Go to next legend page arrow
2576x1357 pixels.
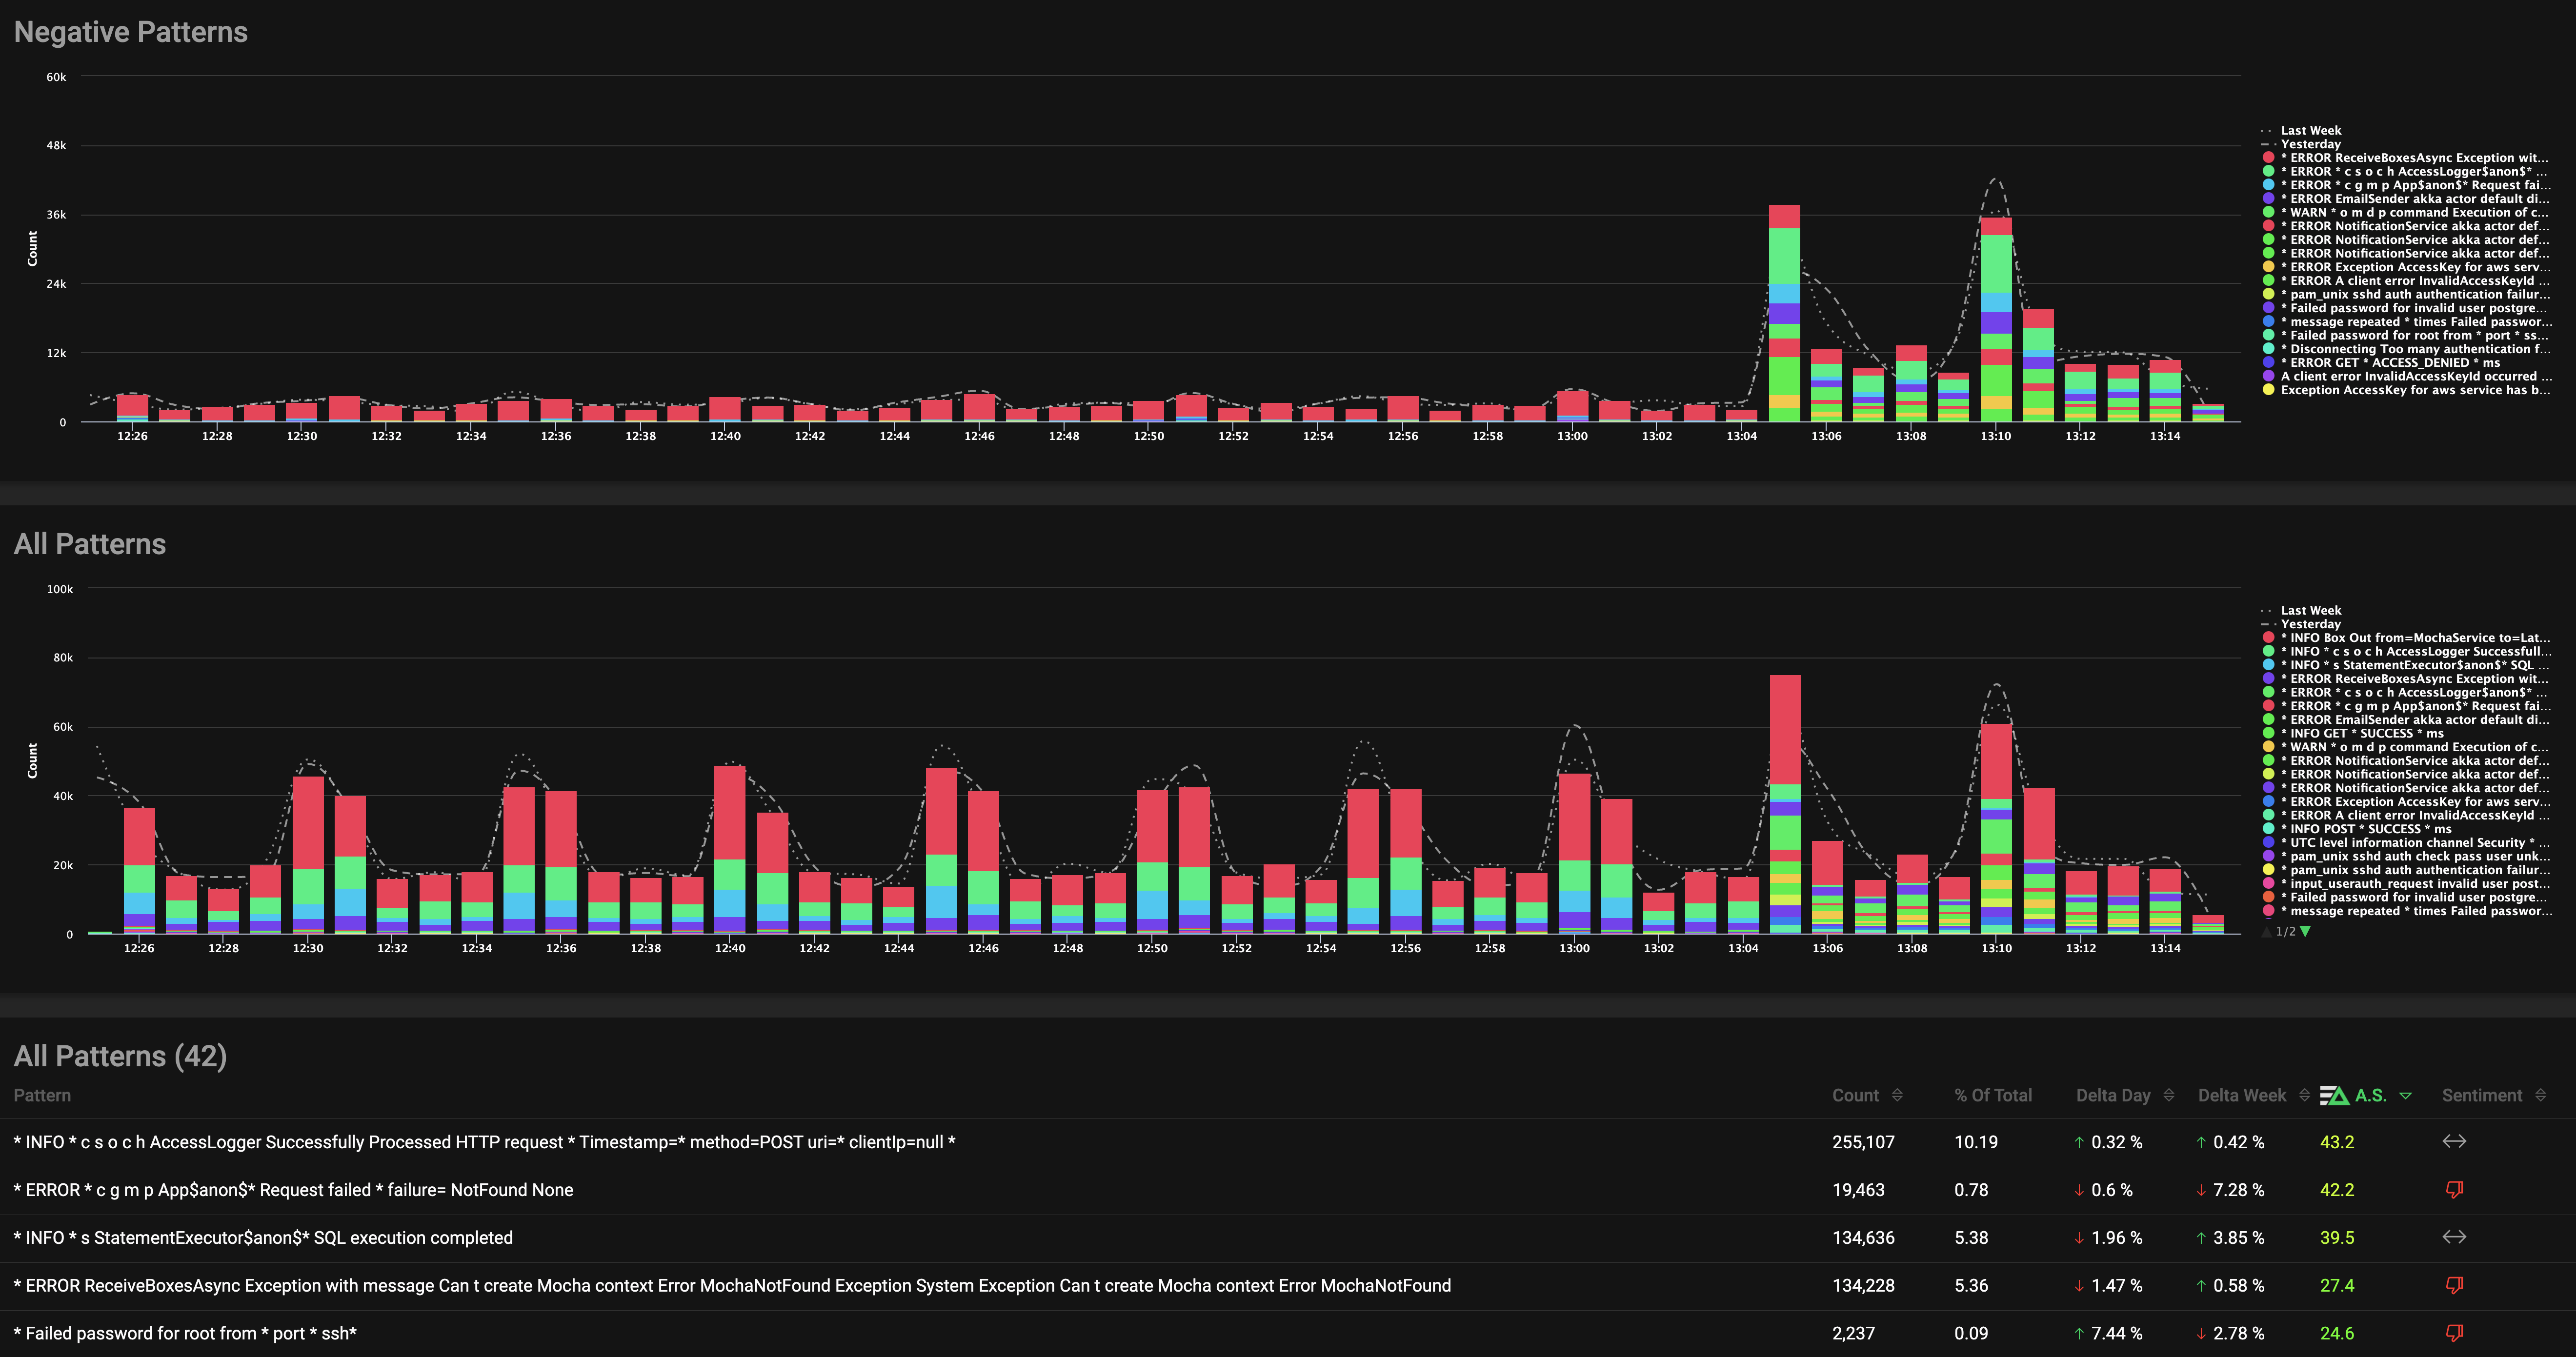click(2305, 931)
